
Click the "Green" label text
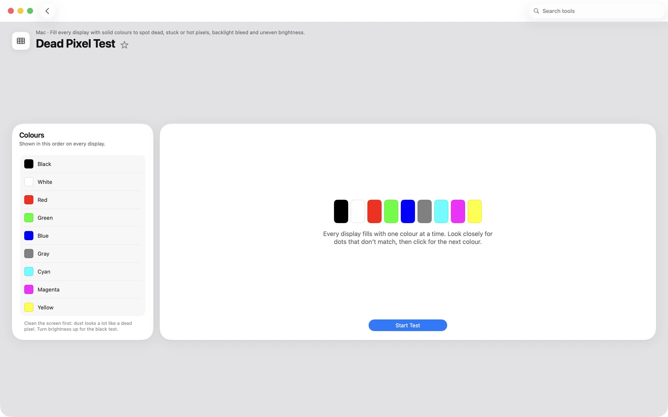click(45, 218)
